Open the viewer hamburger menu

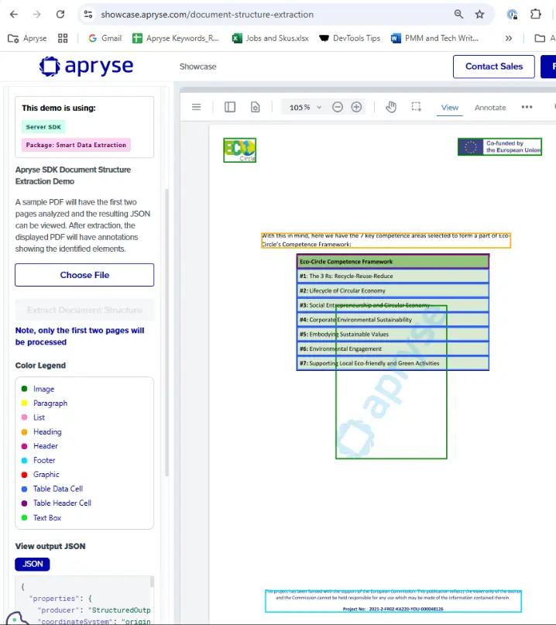click(x=196, y=107)
